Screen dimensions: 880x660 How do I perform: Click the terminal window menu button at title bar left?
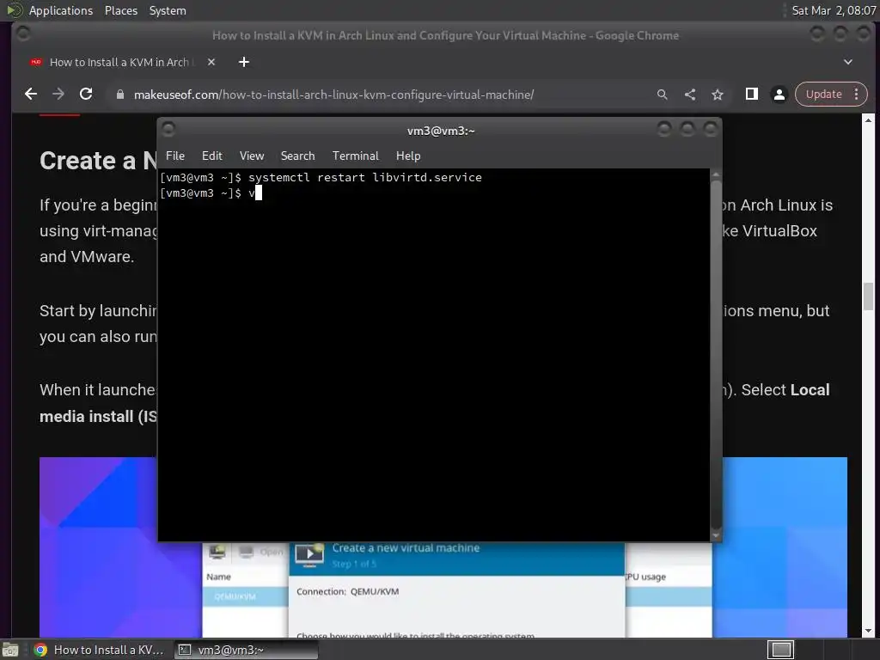[x=168, y=130]
